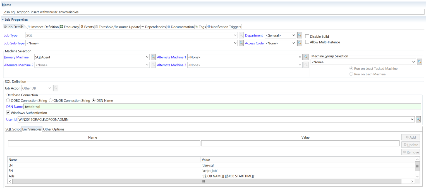Click lookup icon next to Alternate Machine 2
426x188 pixels.
point(153,65)
